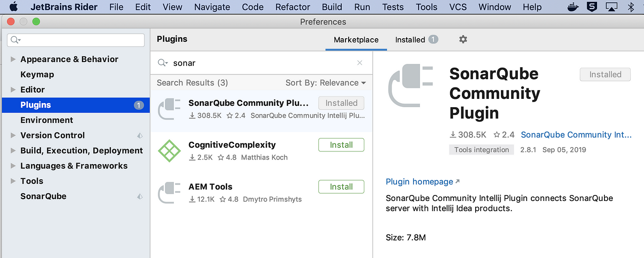
Task: Click the Sep 05, 2019 release date
Action: pos(564,149)
